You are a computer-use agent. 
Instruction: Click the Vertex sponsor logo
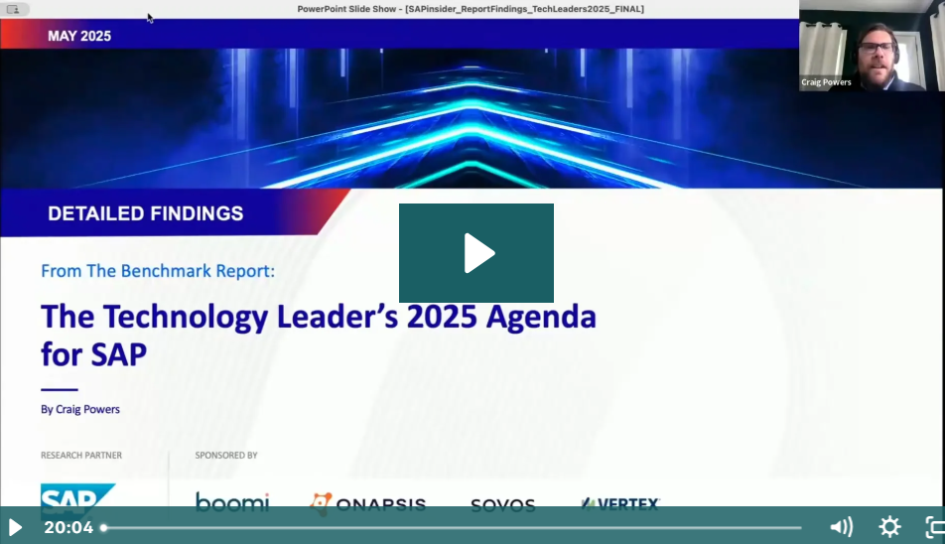620,503
